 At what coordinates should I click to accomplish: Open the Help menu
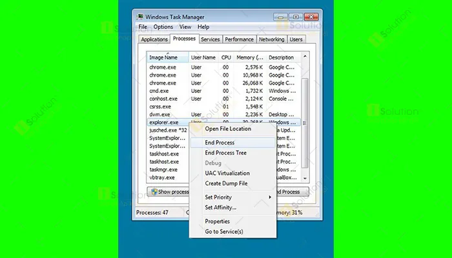[203, 27]
